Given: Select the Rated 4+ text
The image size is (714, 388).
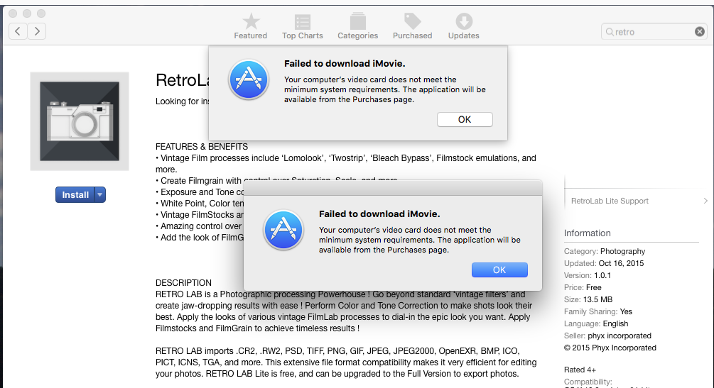Looking at the screenshot, I should [580, 370].
